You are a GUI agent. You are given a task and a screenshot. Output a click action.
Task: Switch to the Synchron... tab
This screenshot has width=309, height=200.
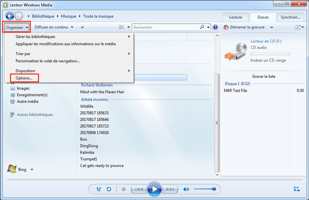click(x=290, y=17)
